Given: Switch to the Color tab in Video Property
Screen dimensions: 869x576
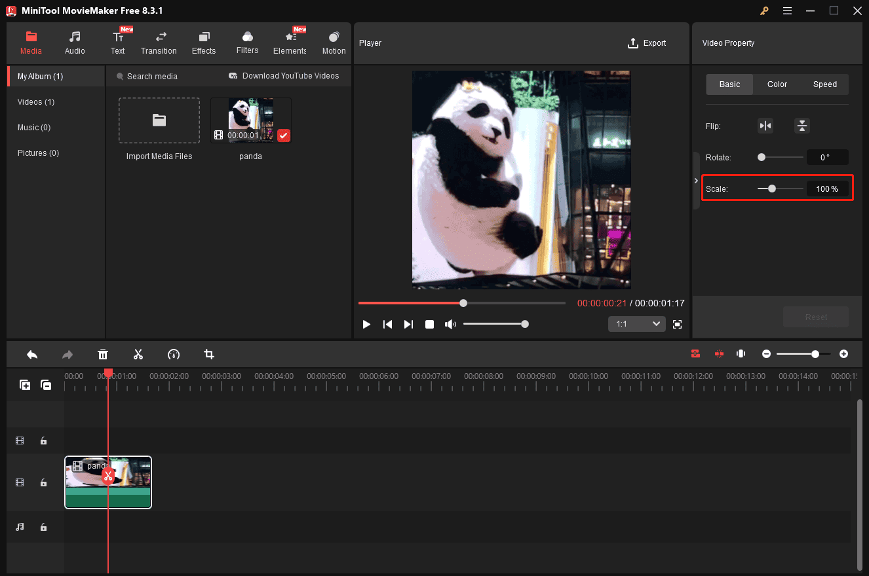Looking at the screenshot, I should point(777,84).
